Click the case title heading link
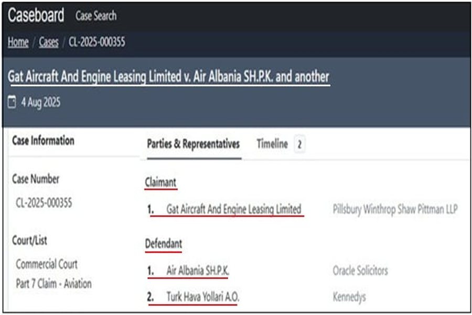 click(x=168, y=77)
